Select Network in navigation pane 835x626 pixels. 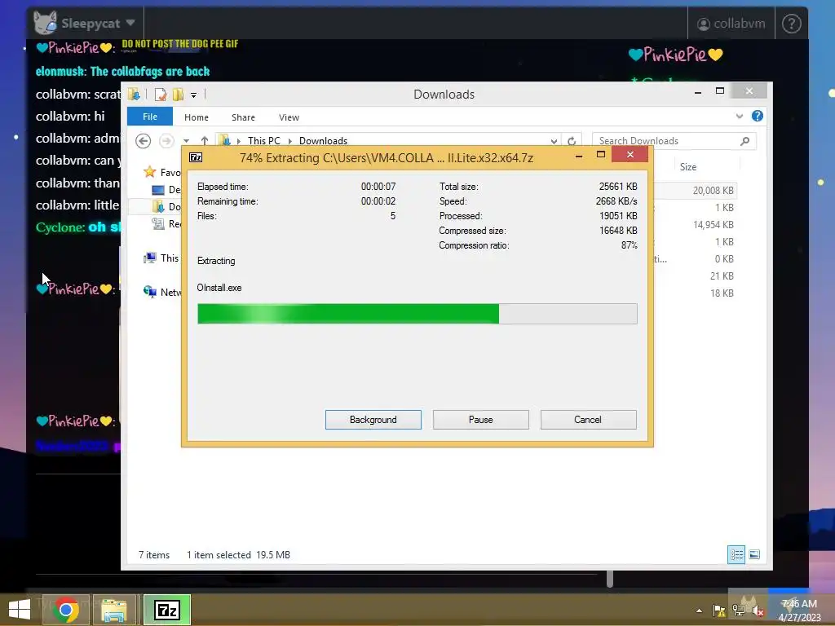click(x=162, y=292)
